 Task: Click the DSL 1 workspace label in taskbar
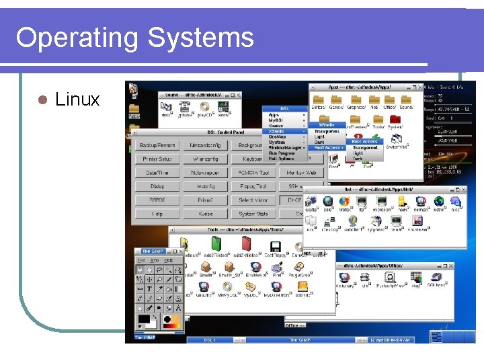click(210, 340)
